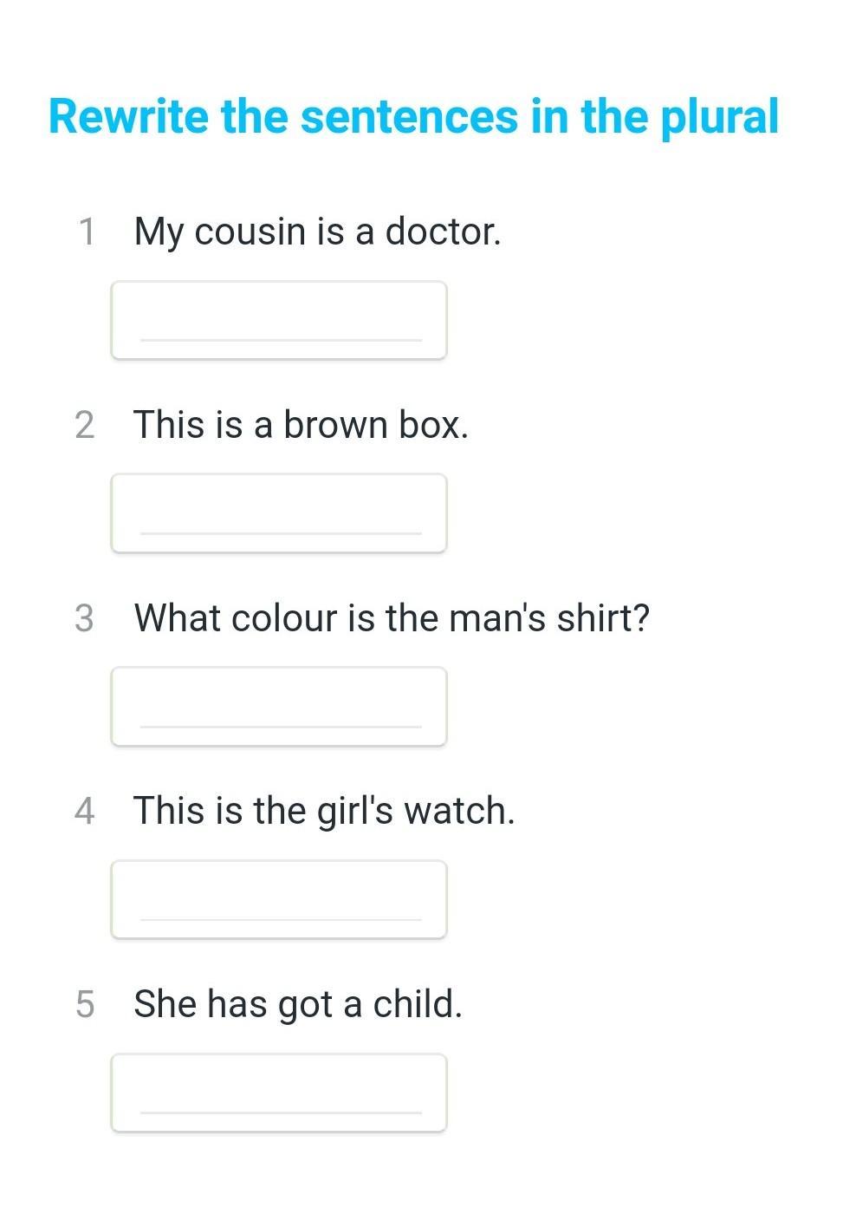Select the input box below the man's shirt question
The height and width of the screenshot is (1227, 856).
[x=278, y=707]
